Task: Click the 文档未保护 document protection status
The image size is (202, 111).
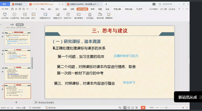Action: 35,108
